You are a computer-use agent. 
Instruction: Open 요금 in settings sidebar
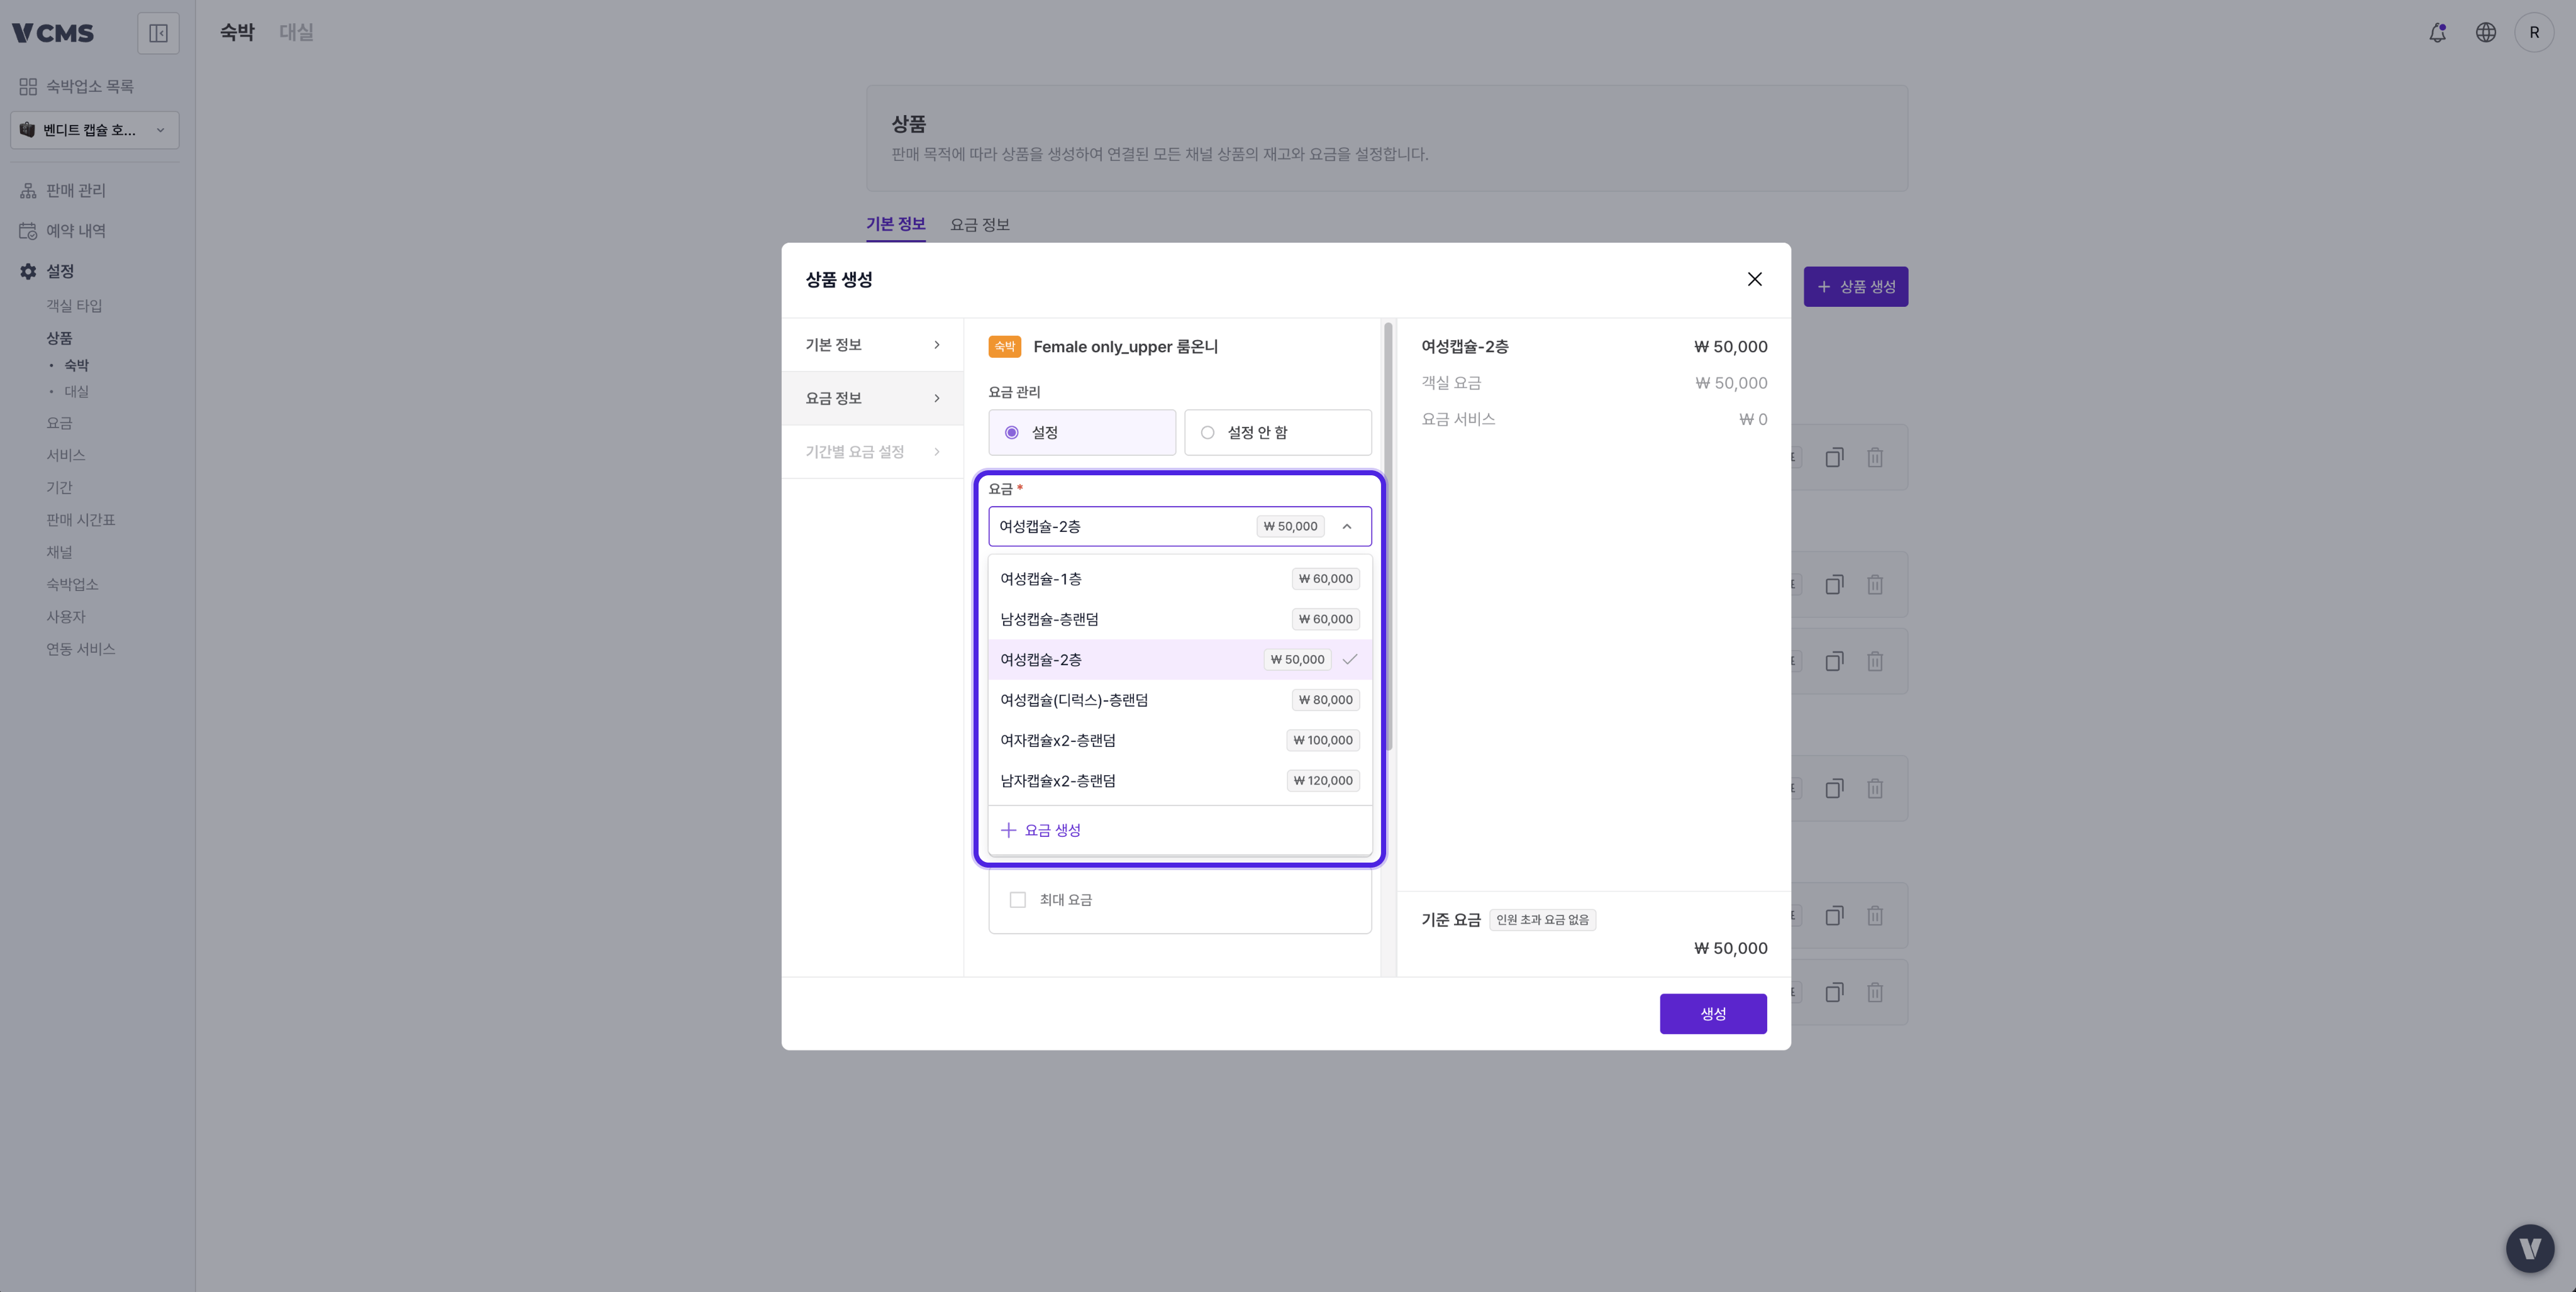[59, 423]
